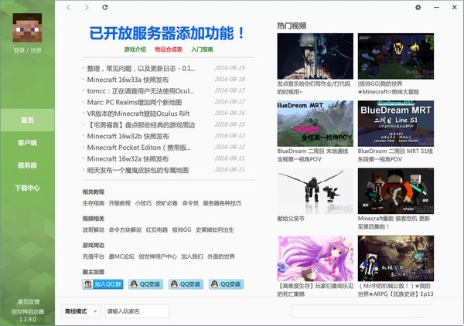Click the forward navigation arrow
This screenshot has height=326, width=464.
coord(87,8)
